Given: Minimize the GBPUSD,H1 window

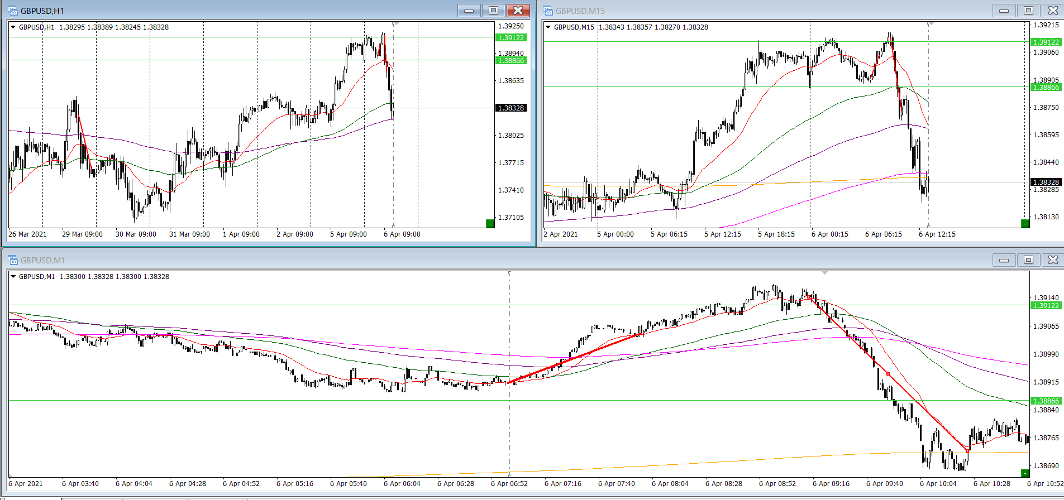Looking at the screenshot, I should (469, 11).
